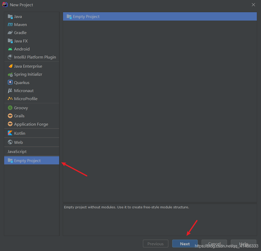261x251 pixels.
Task: Click the MicroProfile label
Action: (x=26, y=99)
